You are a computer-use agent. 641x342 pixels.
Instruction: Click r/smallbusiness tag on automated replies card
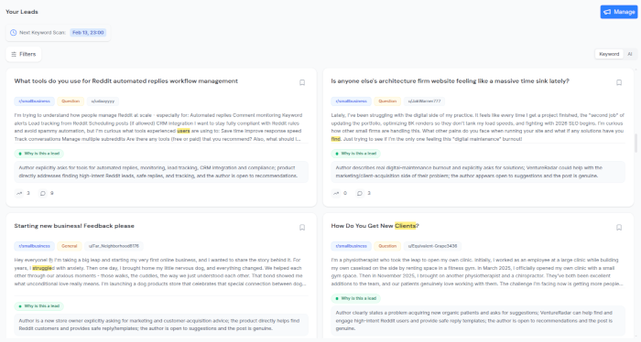click(x=35, y=101)
